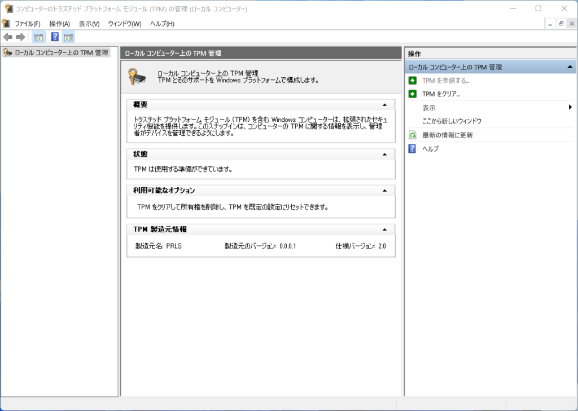Viewport: 578px width, 411px height.
Task: Click 最新の情報に更新 action
Action: point(447,135)
